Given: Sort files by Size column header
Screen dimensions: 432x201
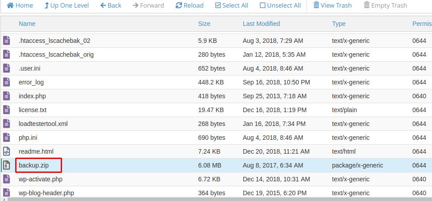Looking at the screenshot, I should [204, 24].
